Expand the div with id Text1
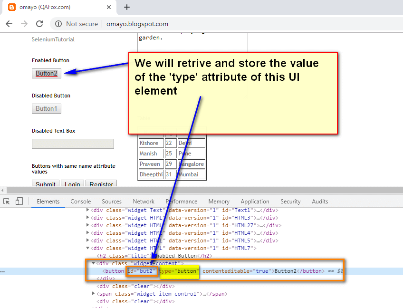The image size is (403, 308). point(87,210)
